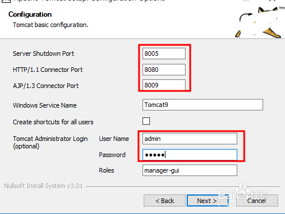This screenshot has width=285, height=214.
Task: Focus the AJP/1.3 Connector Port field
Action: click(164, 85)
